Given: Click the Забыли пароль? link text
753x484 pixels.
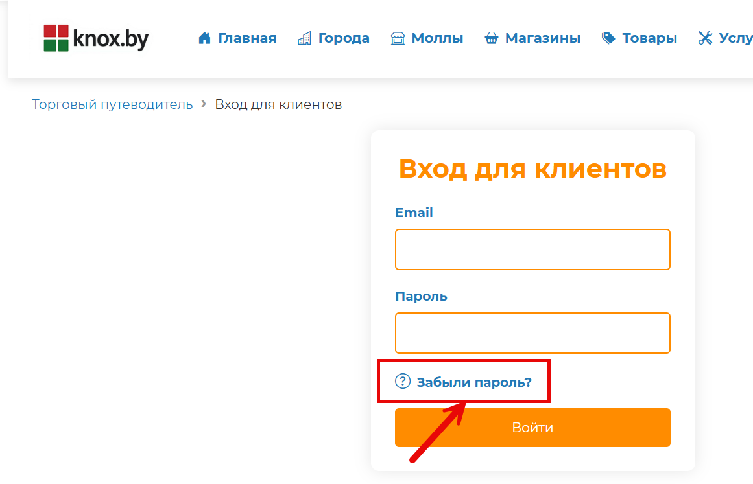Looking at the screenshot, I should click(x=474, y=382).
